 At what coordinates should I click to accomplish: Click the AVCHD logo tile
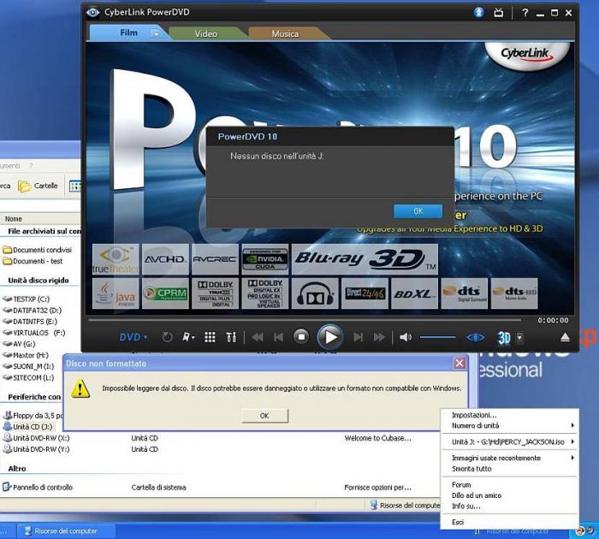pyautogui.click(x=165, y=259)
